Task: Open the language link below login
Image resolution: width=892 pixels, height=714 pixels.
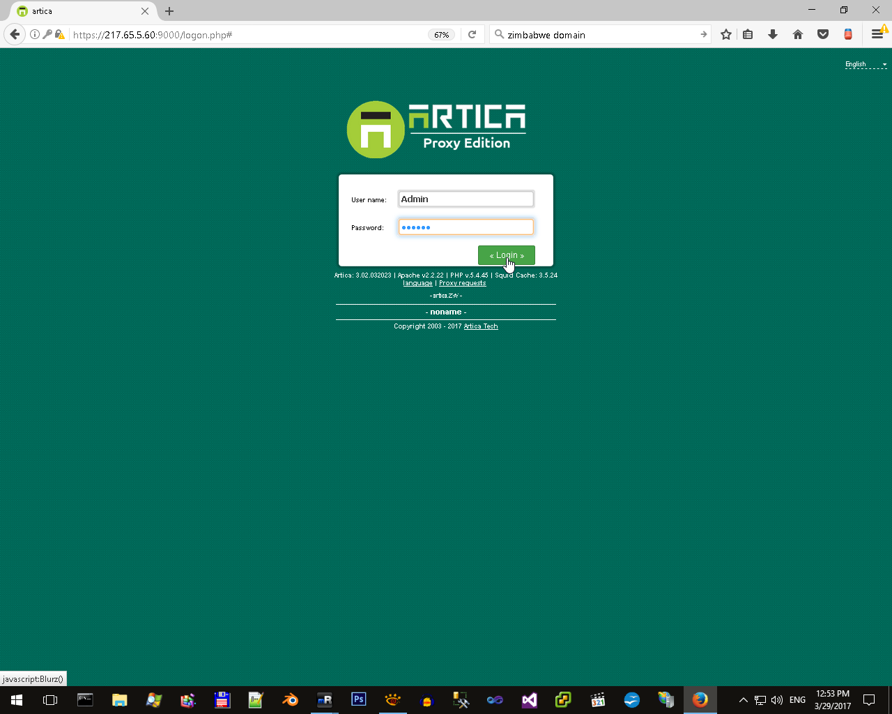Action: 417,283
